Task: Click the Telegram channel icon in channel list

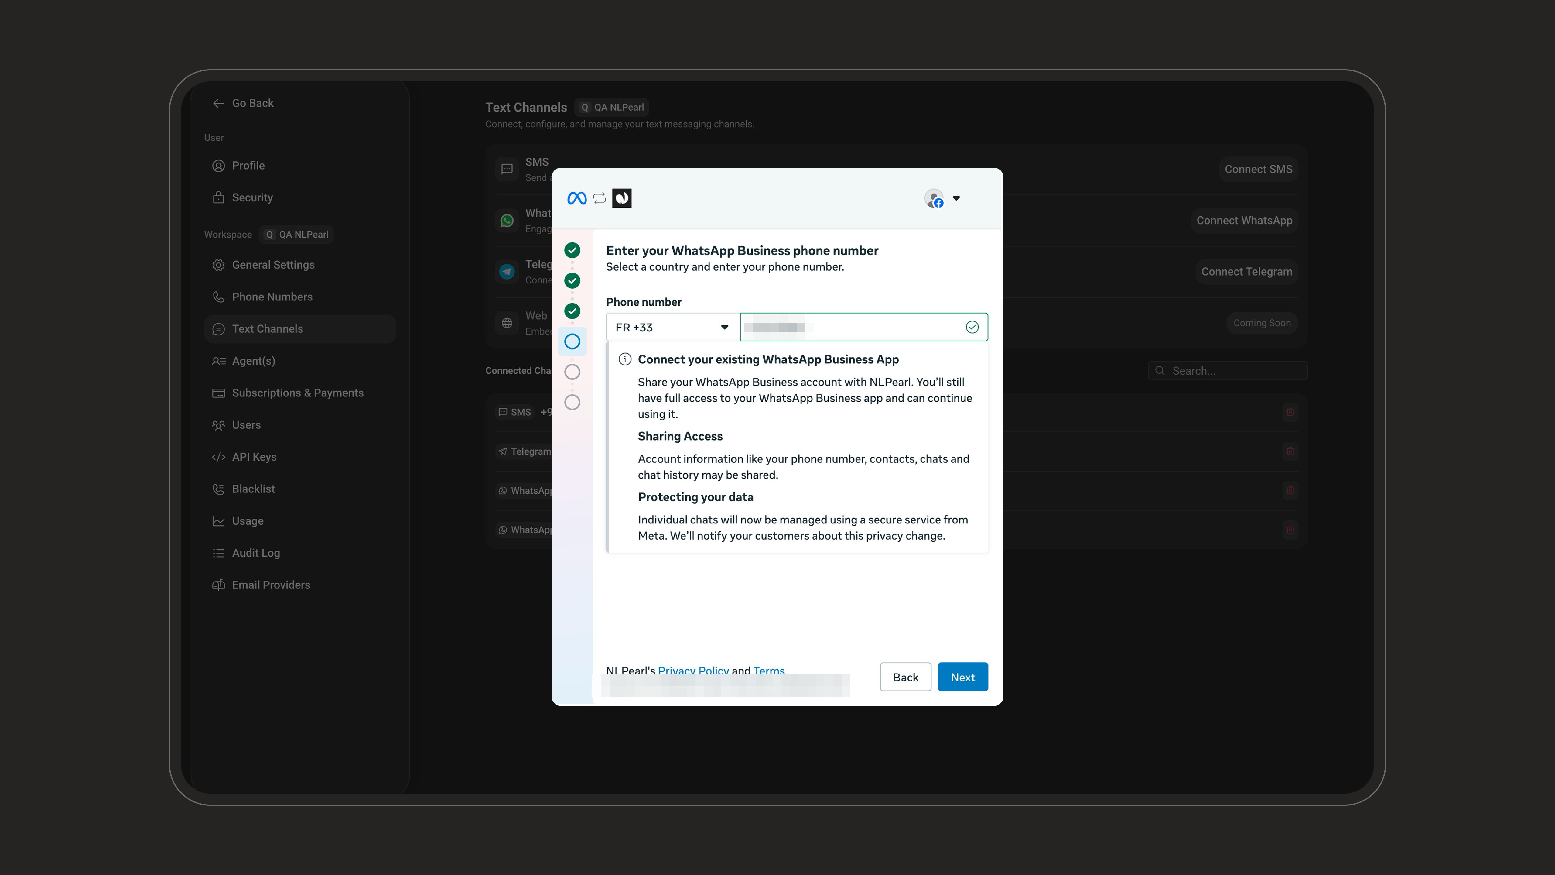Action: [x=507, y=272]
